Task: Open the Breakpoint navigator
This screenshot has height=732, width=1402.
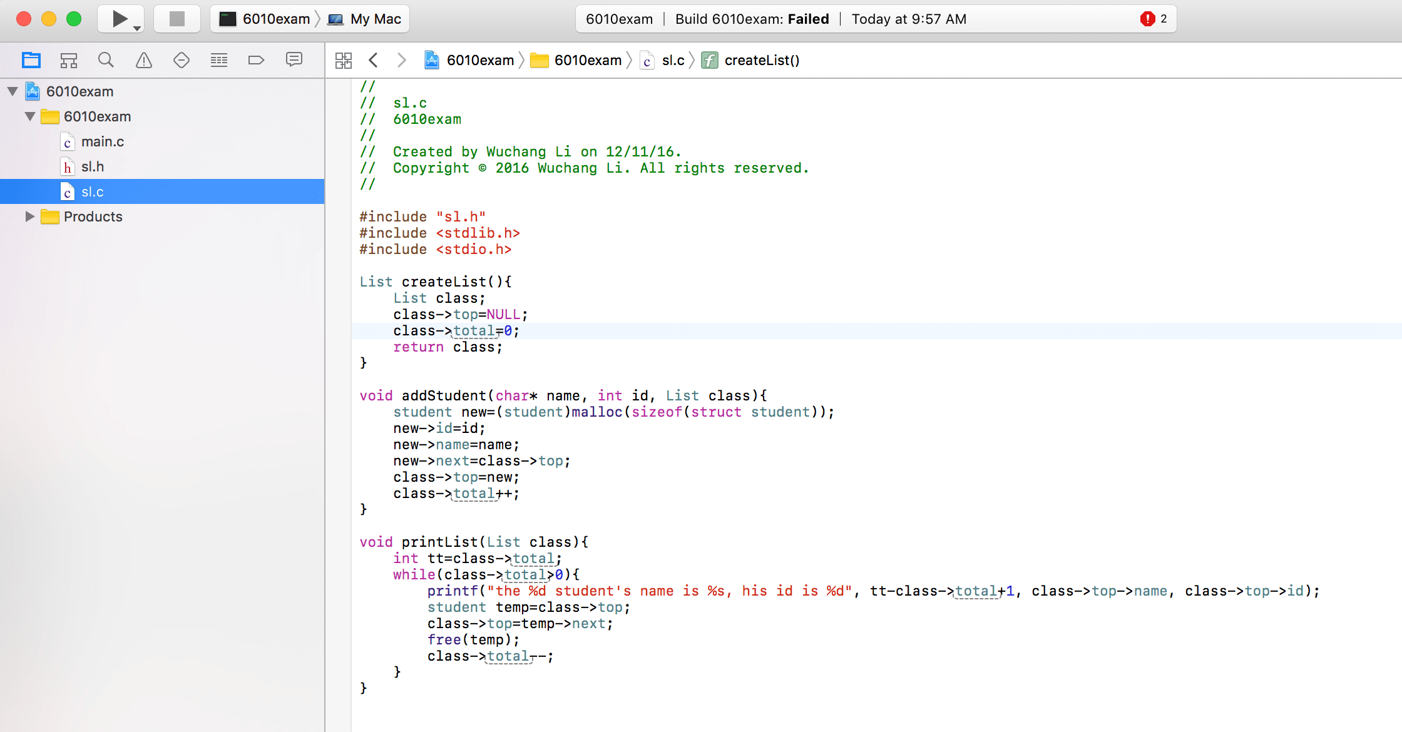Action: coord(256,59)
